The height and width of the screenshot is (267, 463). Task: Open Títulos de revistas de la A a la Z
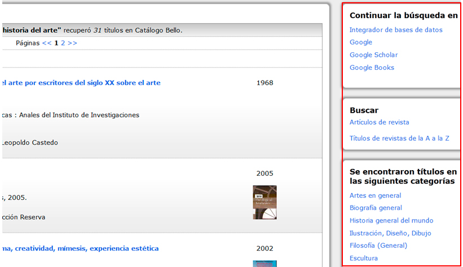399,139
